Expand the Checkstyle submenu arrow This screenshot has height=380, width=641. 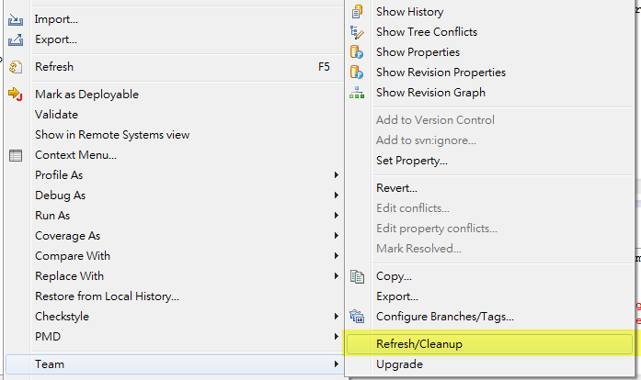[x=337, y=317]
